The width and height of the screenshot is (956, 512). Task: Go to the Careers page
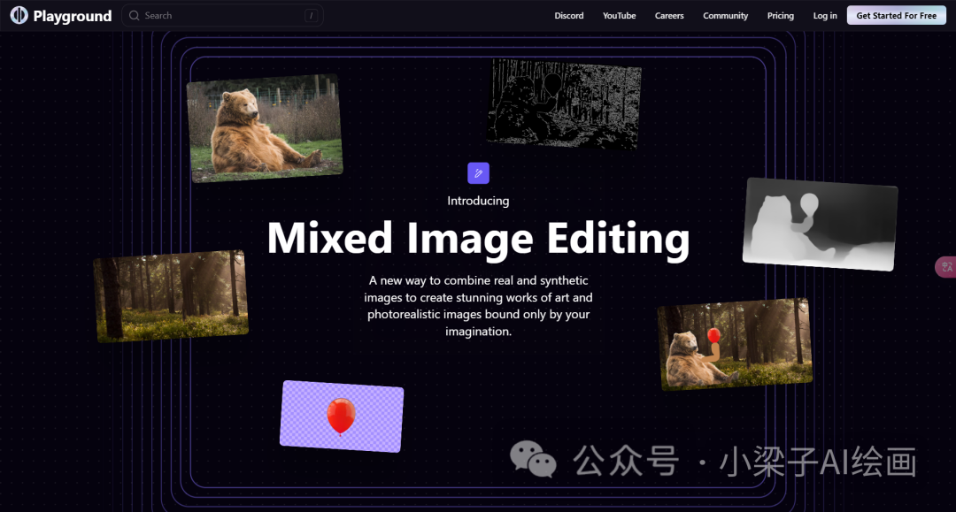[x=669, y=16]
